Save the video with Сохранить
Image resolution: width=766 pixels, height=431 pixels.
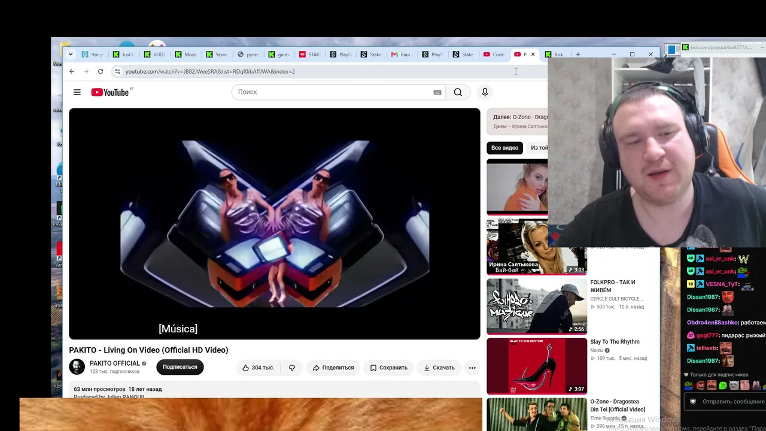(388, 368)
